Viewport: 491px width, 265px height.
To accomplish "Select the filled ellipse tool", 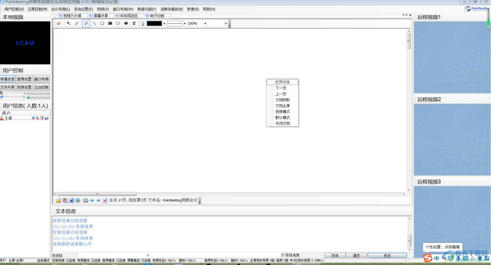I will [x=126, y=23].
